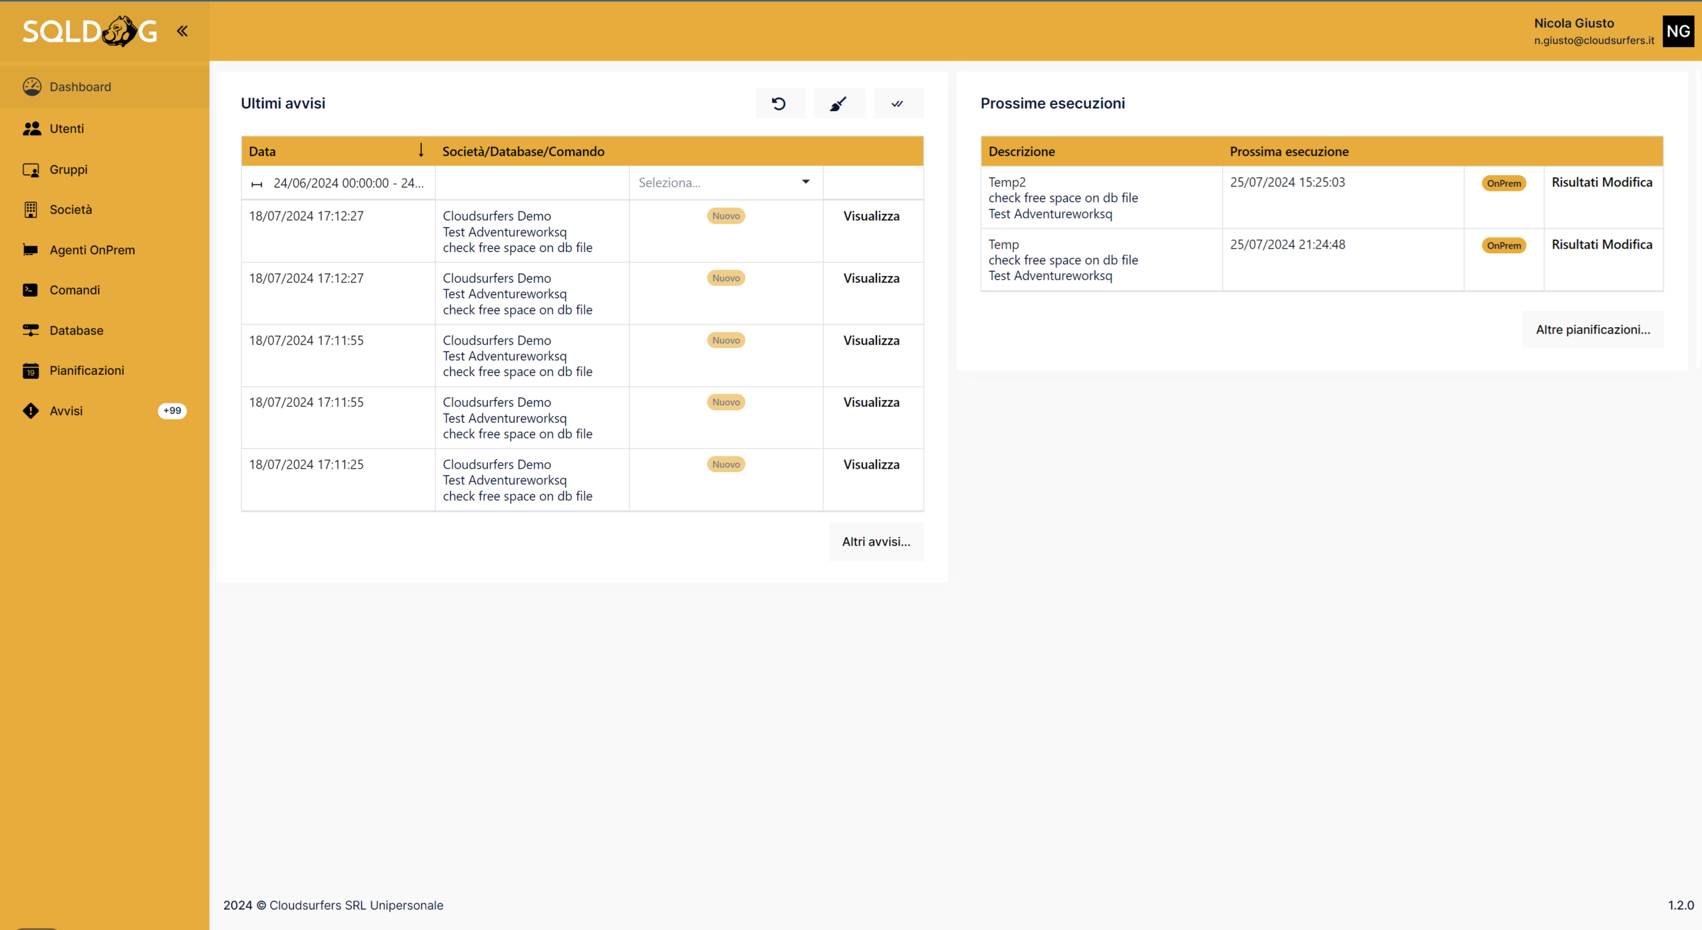Click the n.giusto@cloudsurfers.it email text

click(x=1594, y=41)
